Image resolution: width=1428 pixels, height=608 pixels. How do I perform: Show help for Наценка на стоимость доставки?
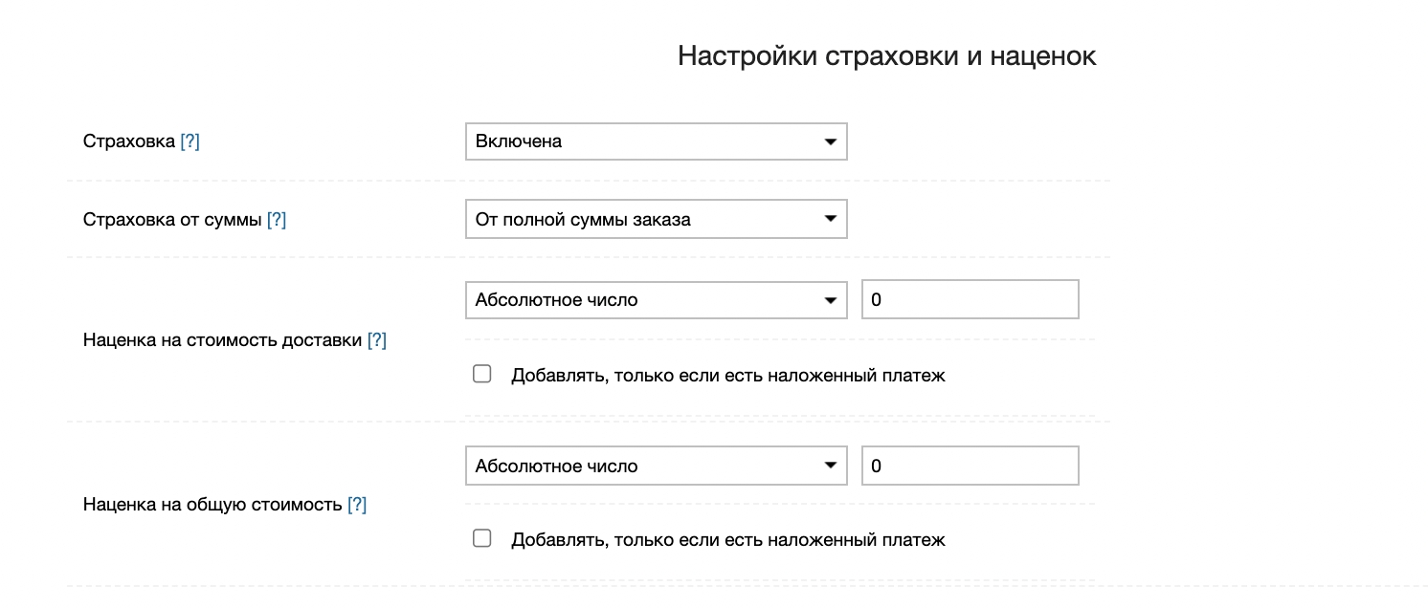pyautogui.click(x=377, y=339)
